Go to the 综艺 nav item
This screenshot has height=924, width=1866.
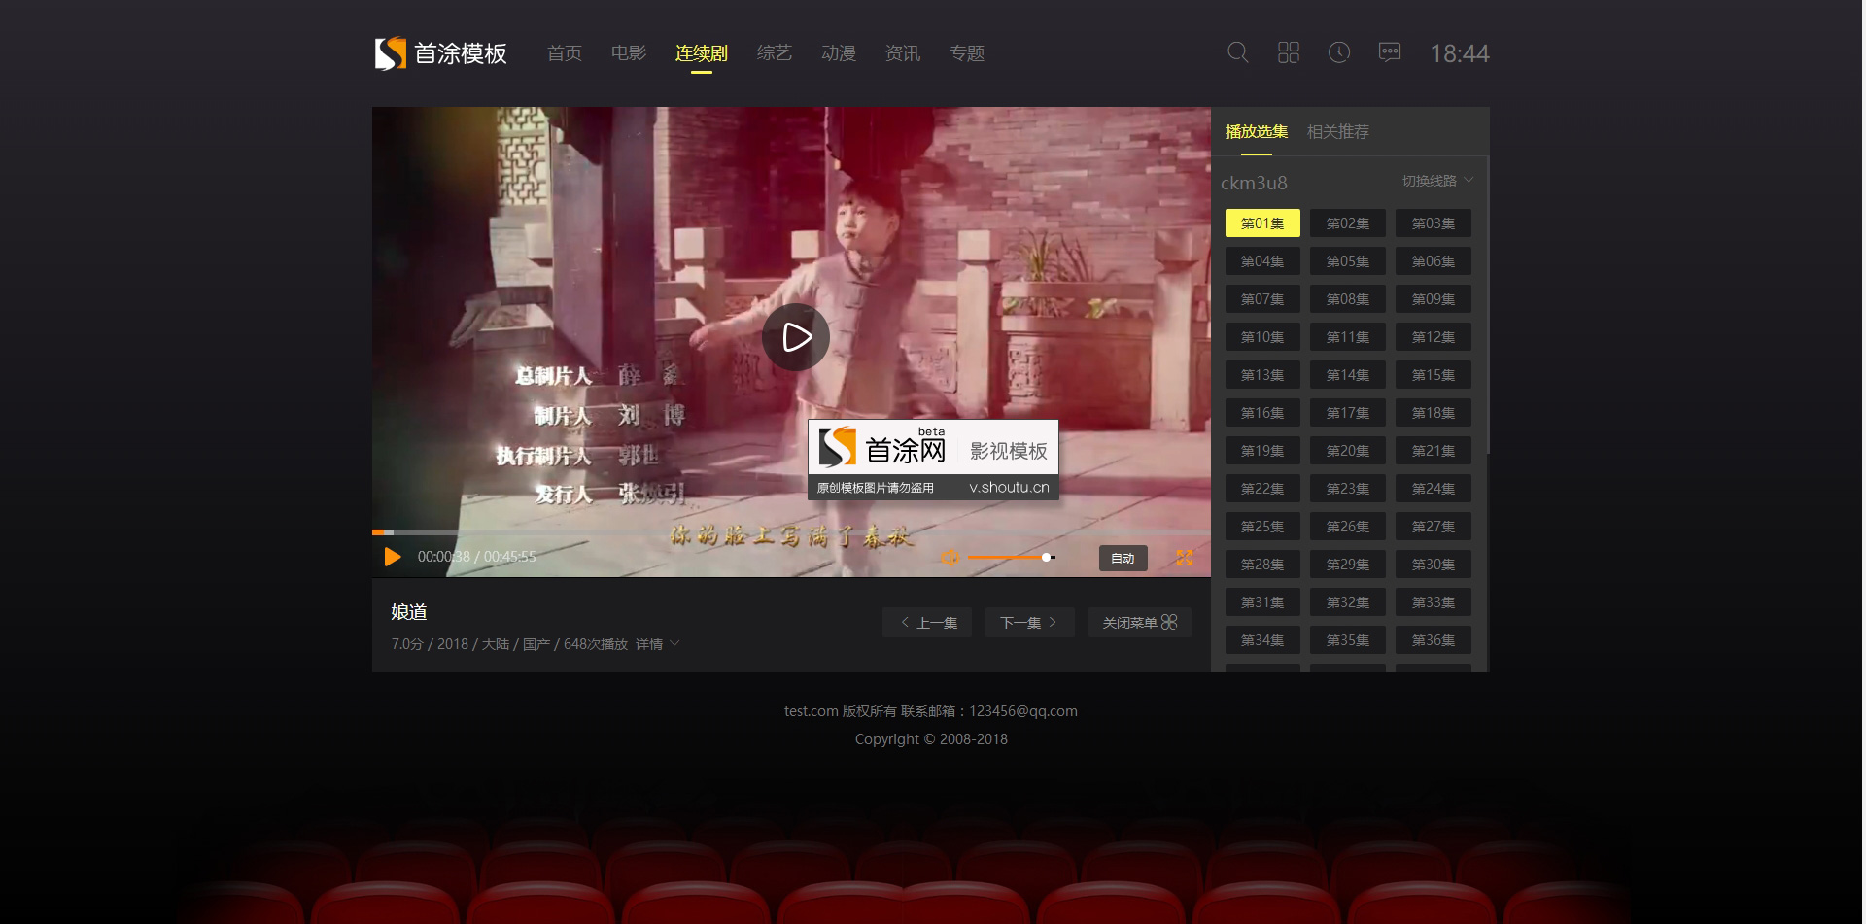point(775,53)
